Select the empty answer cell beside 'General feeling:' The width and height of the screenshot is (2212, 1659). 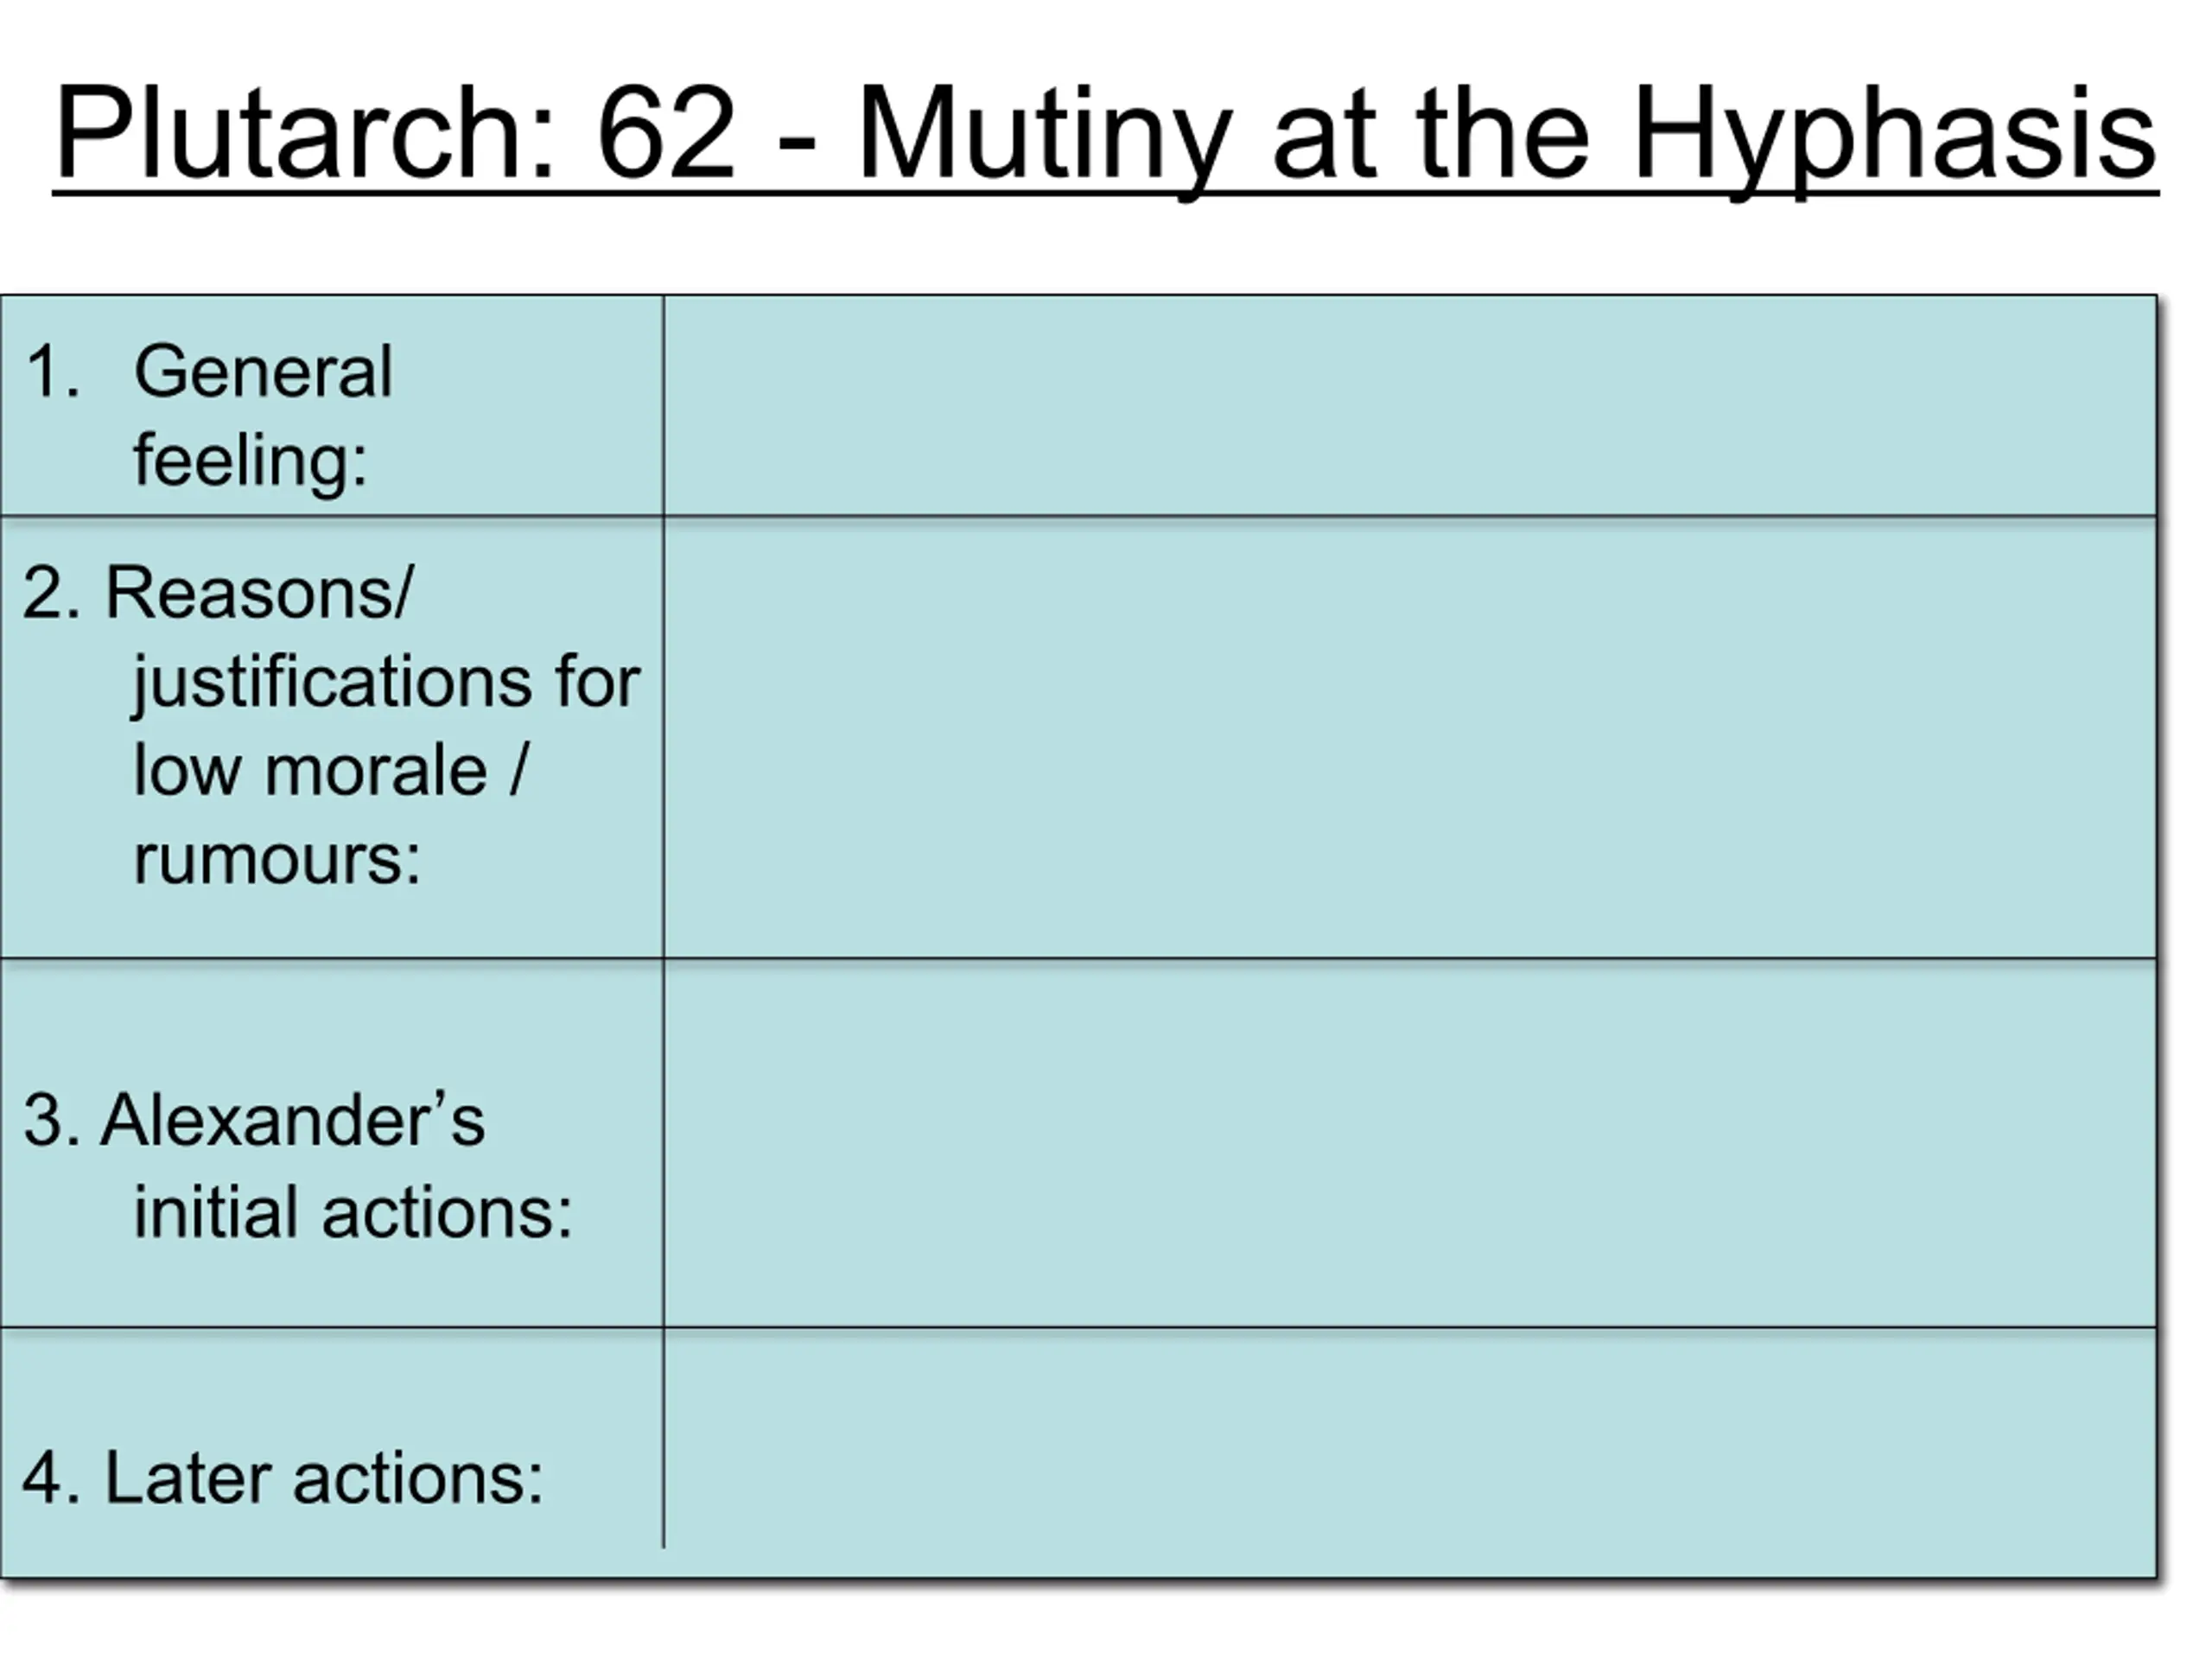pyautogui.click(x=1410, y=406)
